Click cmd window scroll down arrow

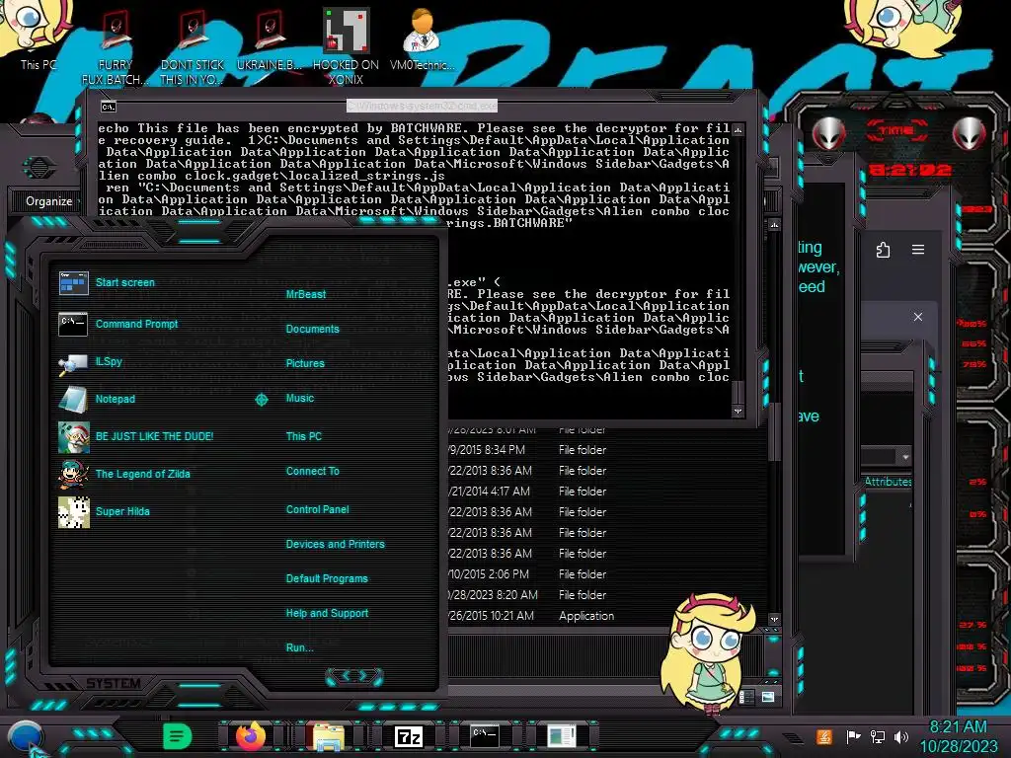738,411
